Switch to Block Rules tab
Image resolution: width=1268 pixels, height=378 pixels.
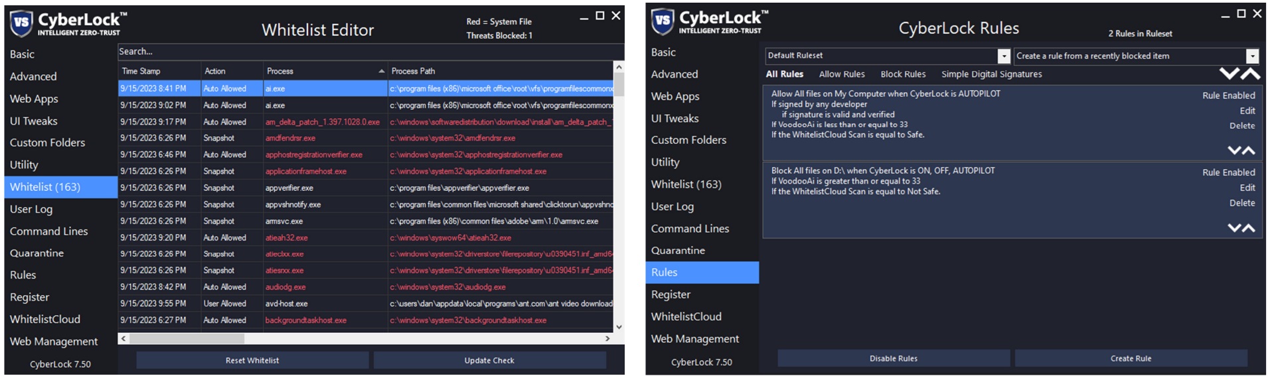click(903, 74)
